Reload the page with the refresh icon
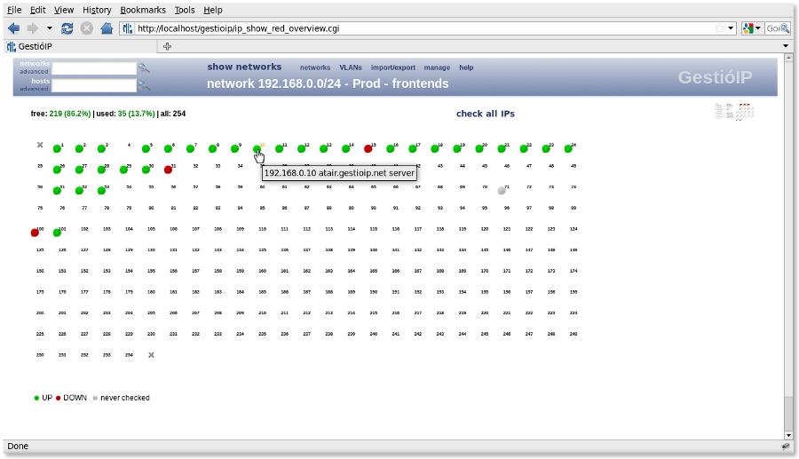 [x=67, y=28]
